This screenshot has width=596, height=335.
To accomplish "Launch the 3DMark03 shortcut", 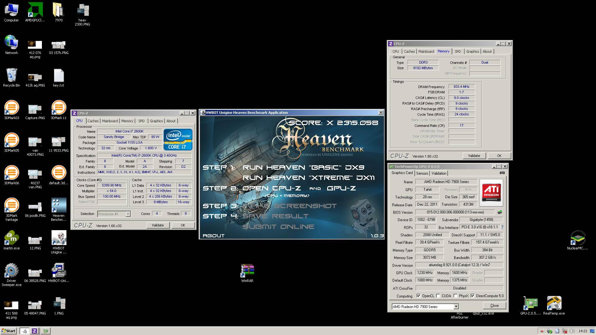I will click(x=11, y=110).
